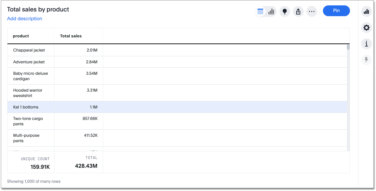This screenshot has height=191, width=376.
Task: Open chart configuration in side panel
Action: [366, 11]
